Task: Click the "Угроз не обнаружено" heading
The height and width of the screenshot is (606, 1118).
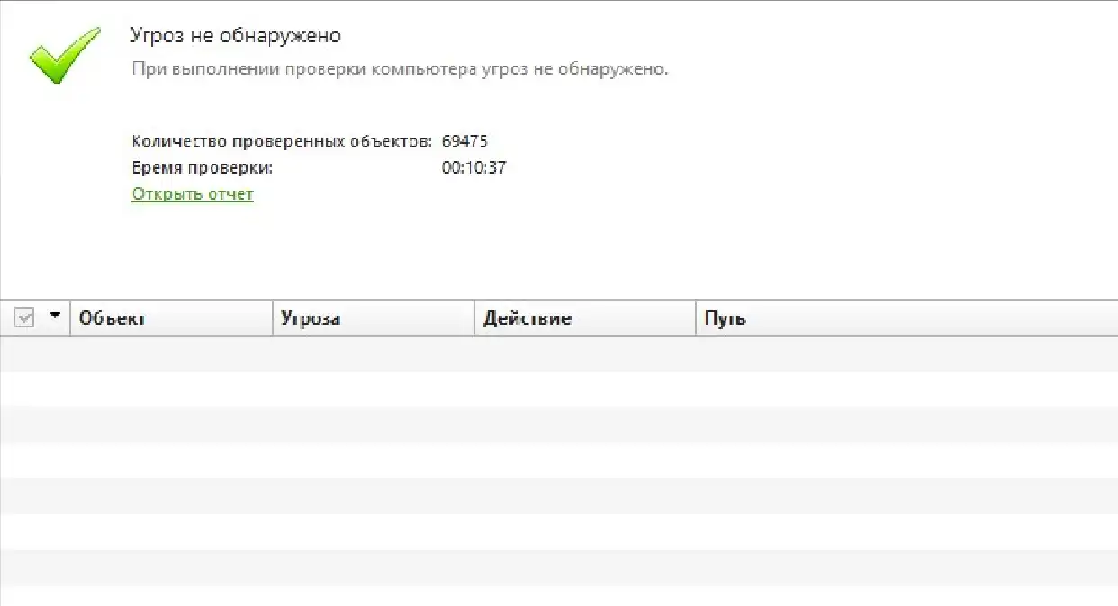Action: (236, 36)
